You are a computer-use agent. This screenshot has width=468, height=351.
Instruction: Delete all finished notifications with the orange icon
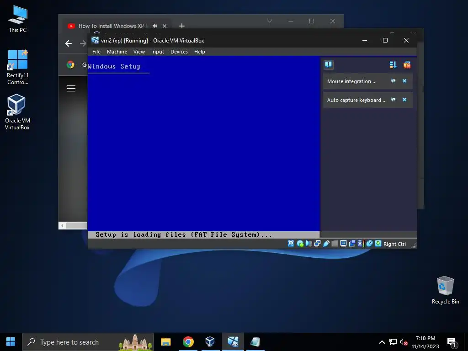pos(407,65)
